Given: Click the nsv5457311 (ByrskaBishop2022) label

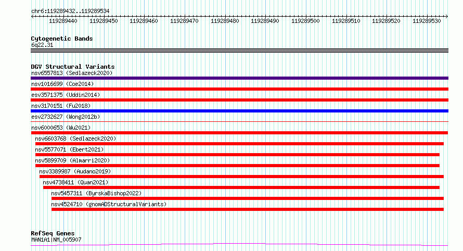Looking at the screenshot, I should click(x=96, y=193).
